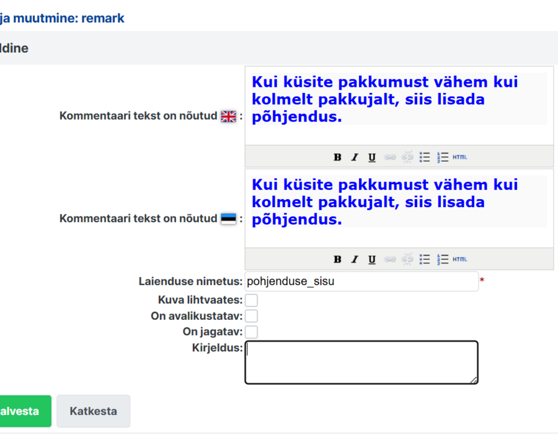The height and width of the screenshot is (434, 558).
Task: Toggle Italic in the Estonian comment editor
Action: coord(355,259)
